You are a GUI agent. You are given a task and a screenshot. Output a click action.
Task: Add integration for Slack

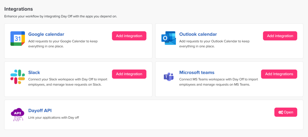pos(129,74)
